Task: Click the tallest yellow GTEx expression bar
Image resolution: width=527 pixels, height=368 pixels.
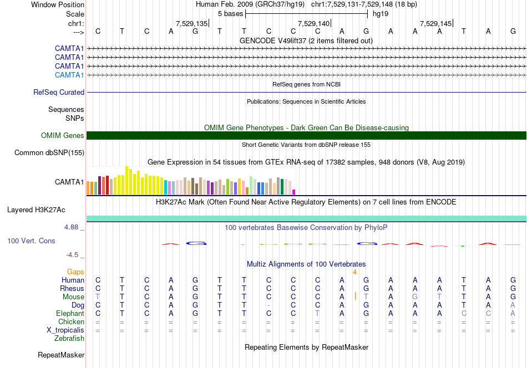Action: click(126, 181)
